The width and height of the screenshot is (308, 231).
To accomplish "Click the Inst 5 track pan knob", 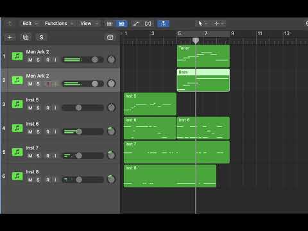I will 111,107.
